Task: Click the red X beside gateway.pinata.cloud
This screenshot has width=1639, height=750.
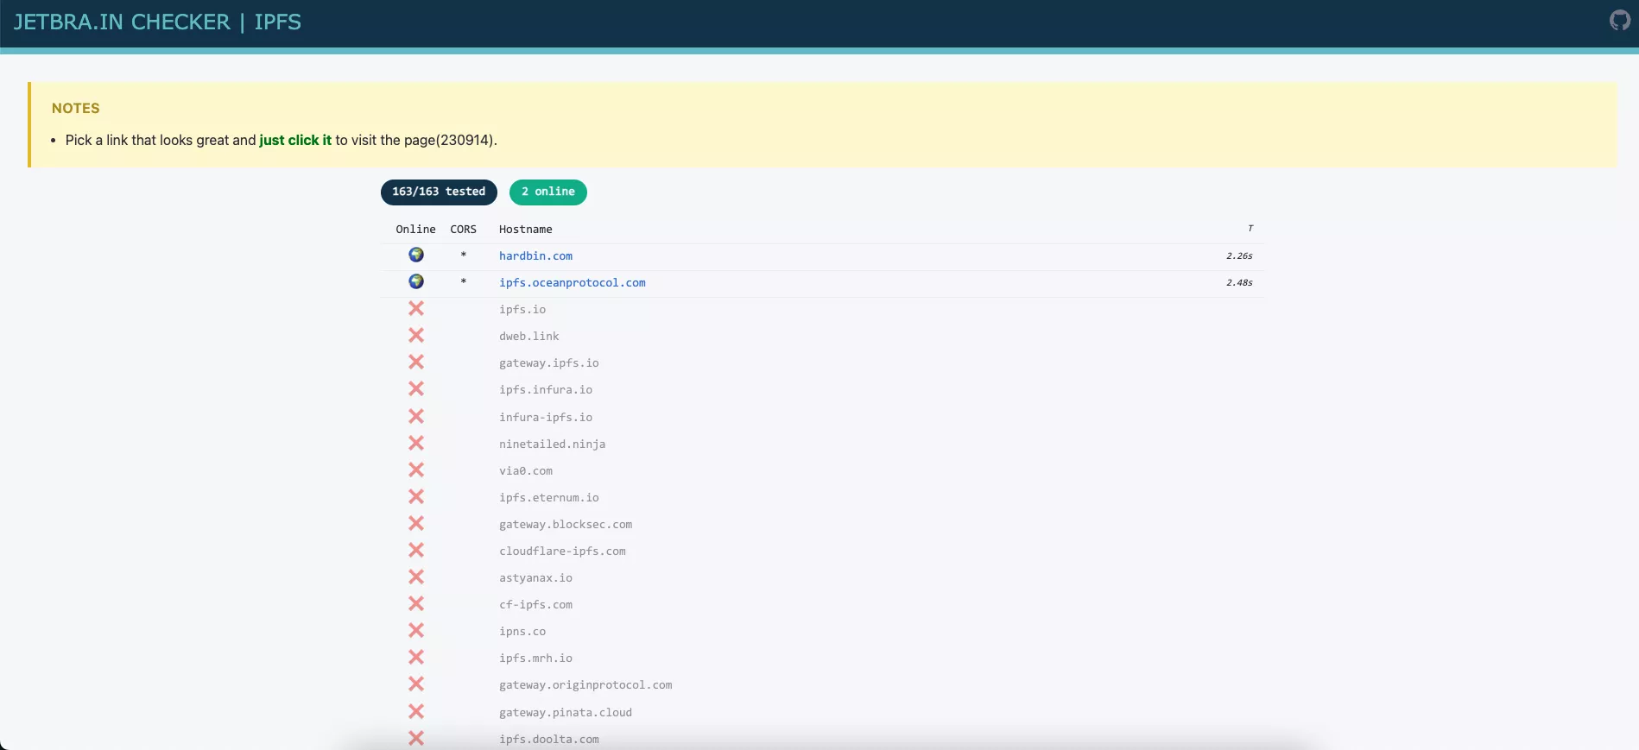Action: 416,712
